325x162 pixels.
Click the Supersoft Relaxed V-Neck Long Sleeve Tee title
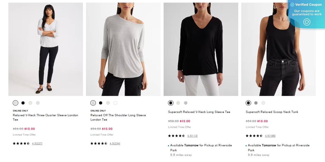click(x=199, y=112)
